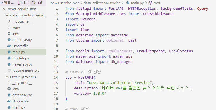The image size is (216, 110).
Task: Click line number 14 in the gutter
Action: (56, 78)
